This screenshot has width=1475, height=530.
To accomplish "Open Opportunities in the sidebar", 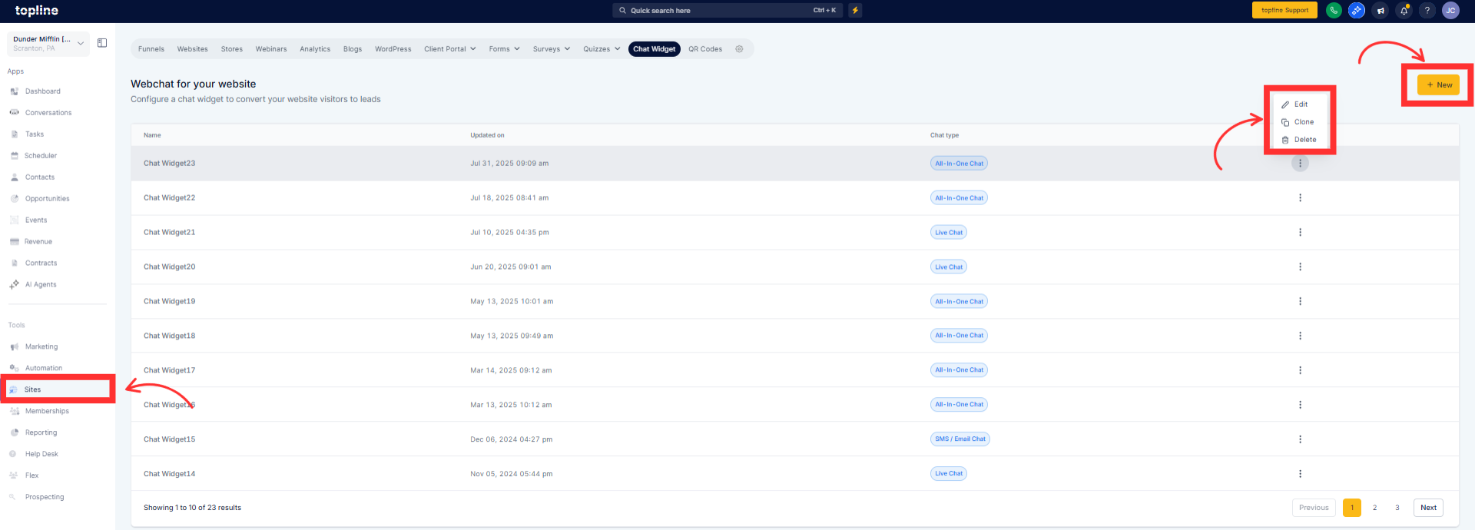I will coord(48,199).
